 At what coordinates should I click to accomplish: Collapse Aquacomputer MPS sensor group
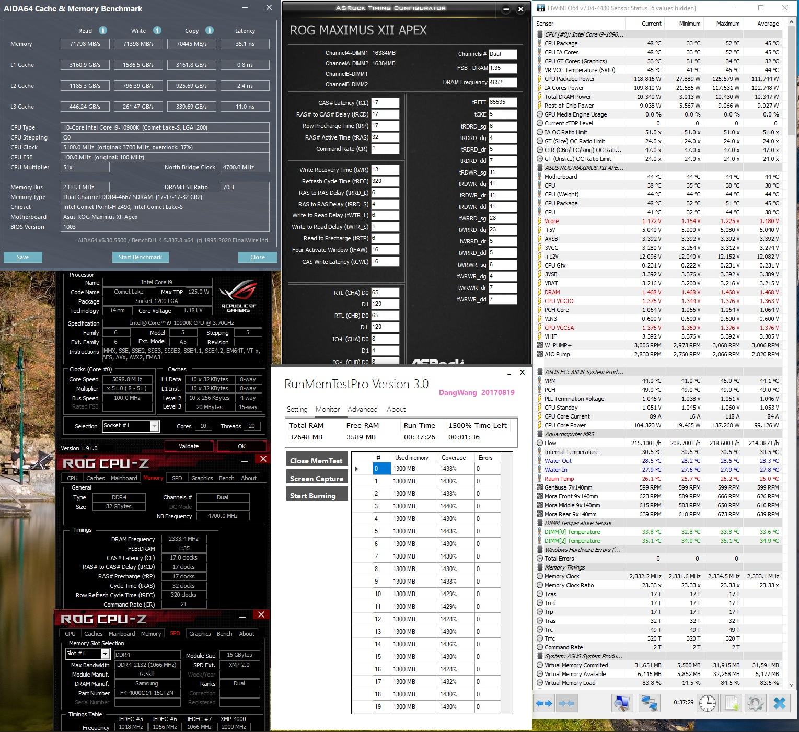[x=540, y=434]
